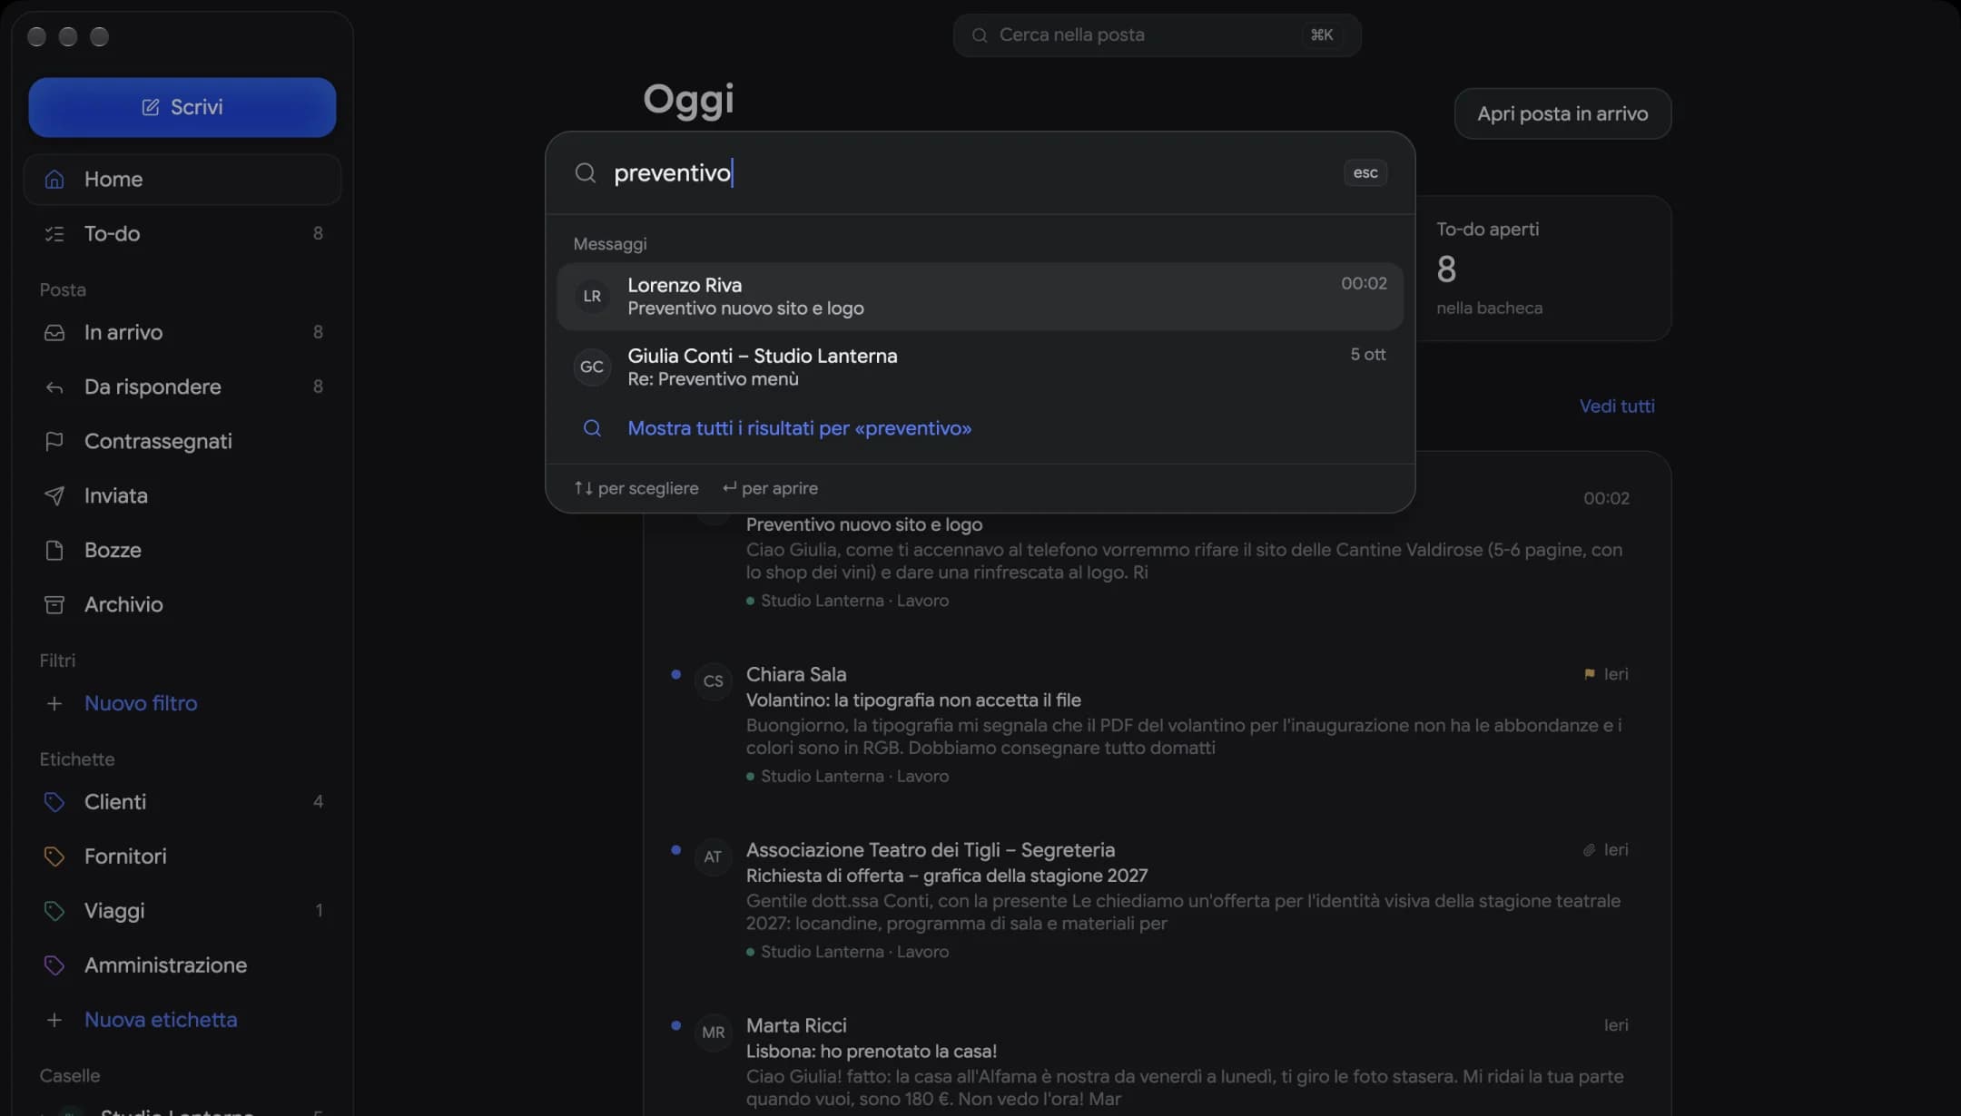This screenshot has width=1961, height=1116.
Task: Click the MR avatar for Marta Ricci
Action: 714,1033
